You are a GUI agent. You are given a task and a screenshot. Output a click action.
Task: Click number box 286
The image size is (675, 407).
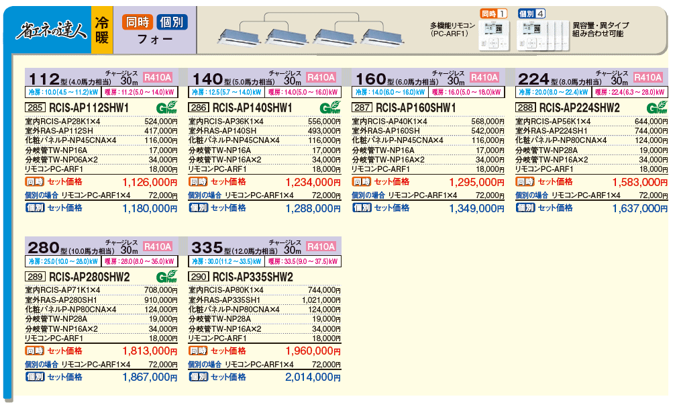pyautogui.click(x=199, y=107)
